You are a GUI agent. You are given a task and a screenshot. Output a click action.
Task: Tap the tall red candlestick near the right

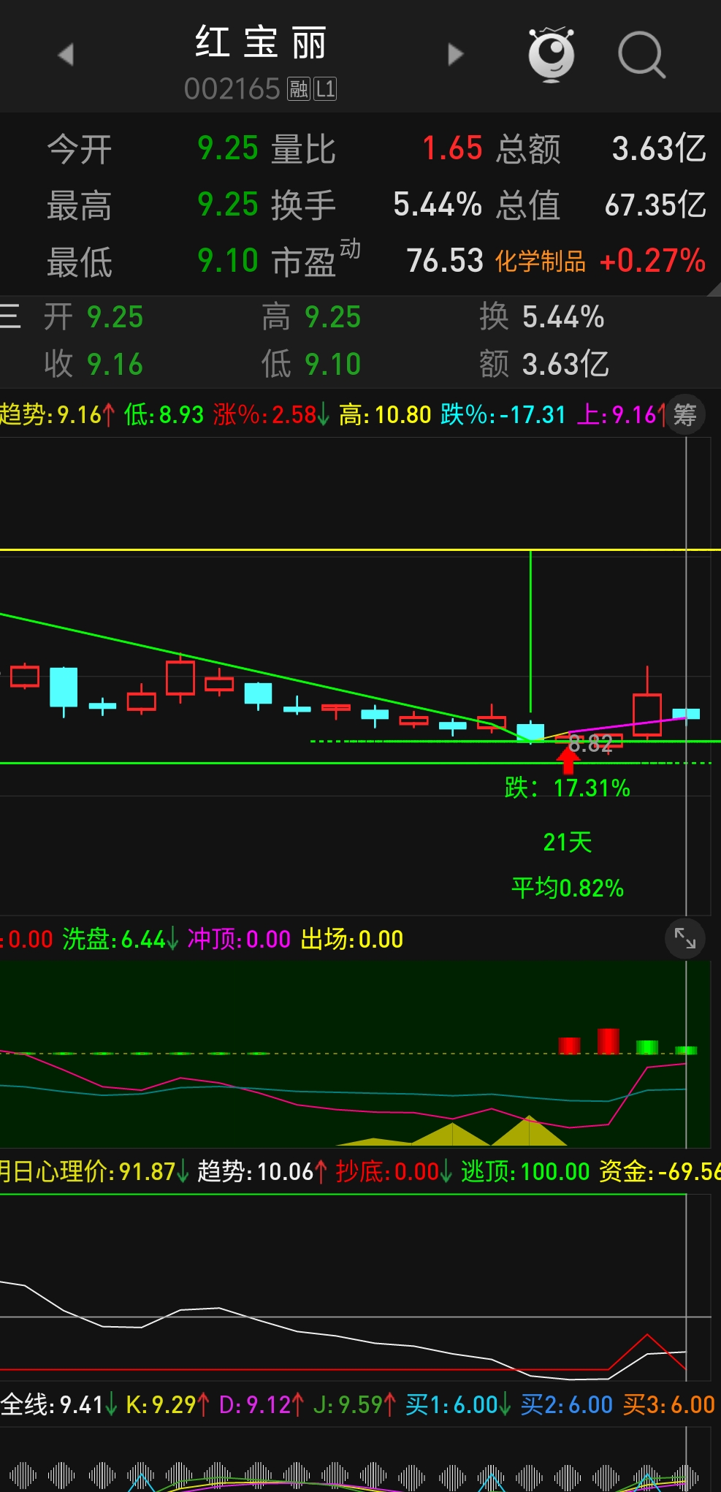tap(647, 702)
